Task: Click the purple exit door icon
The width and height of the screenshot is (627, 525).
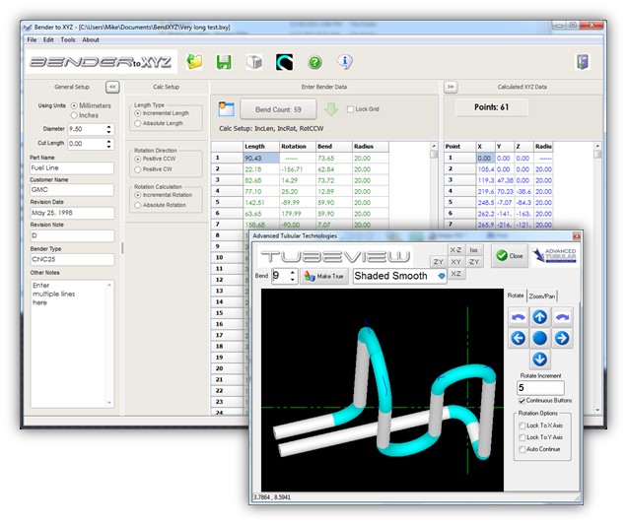Action: click(584, 62)
